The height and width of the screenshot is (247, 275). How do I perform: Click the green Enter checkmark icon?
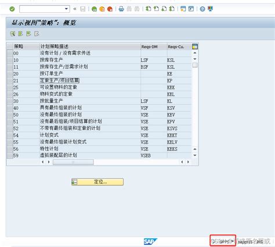tap(12, 9)
